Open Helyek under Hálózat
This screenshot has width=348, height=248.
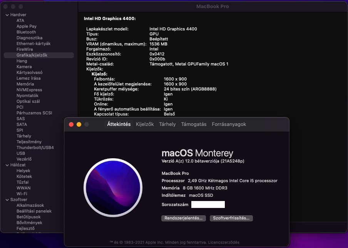point(23,171)
